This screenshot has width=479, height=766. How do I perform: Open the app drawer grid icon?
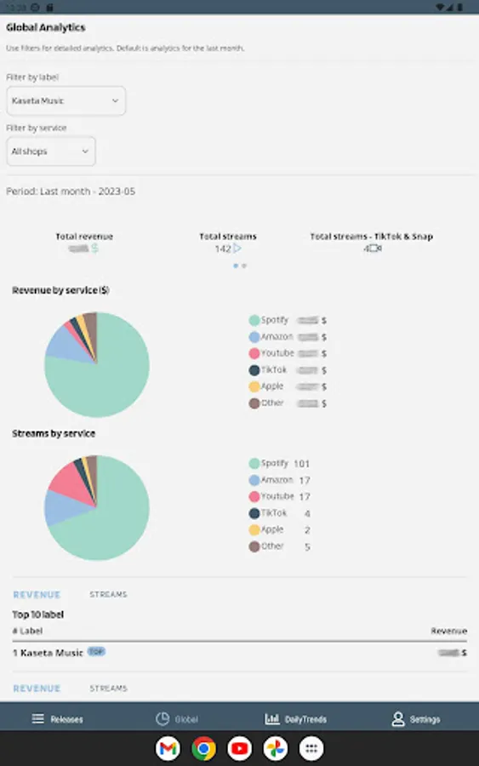311,748
